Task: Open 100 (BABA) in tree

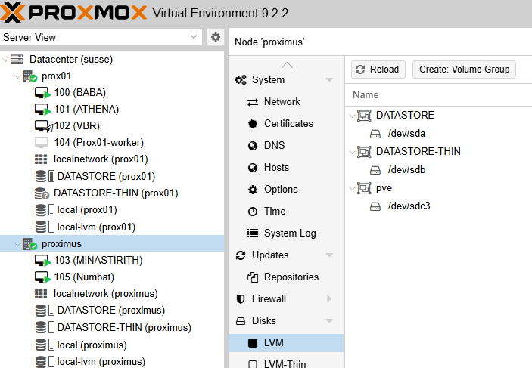Action: click(79, 92)
